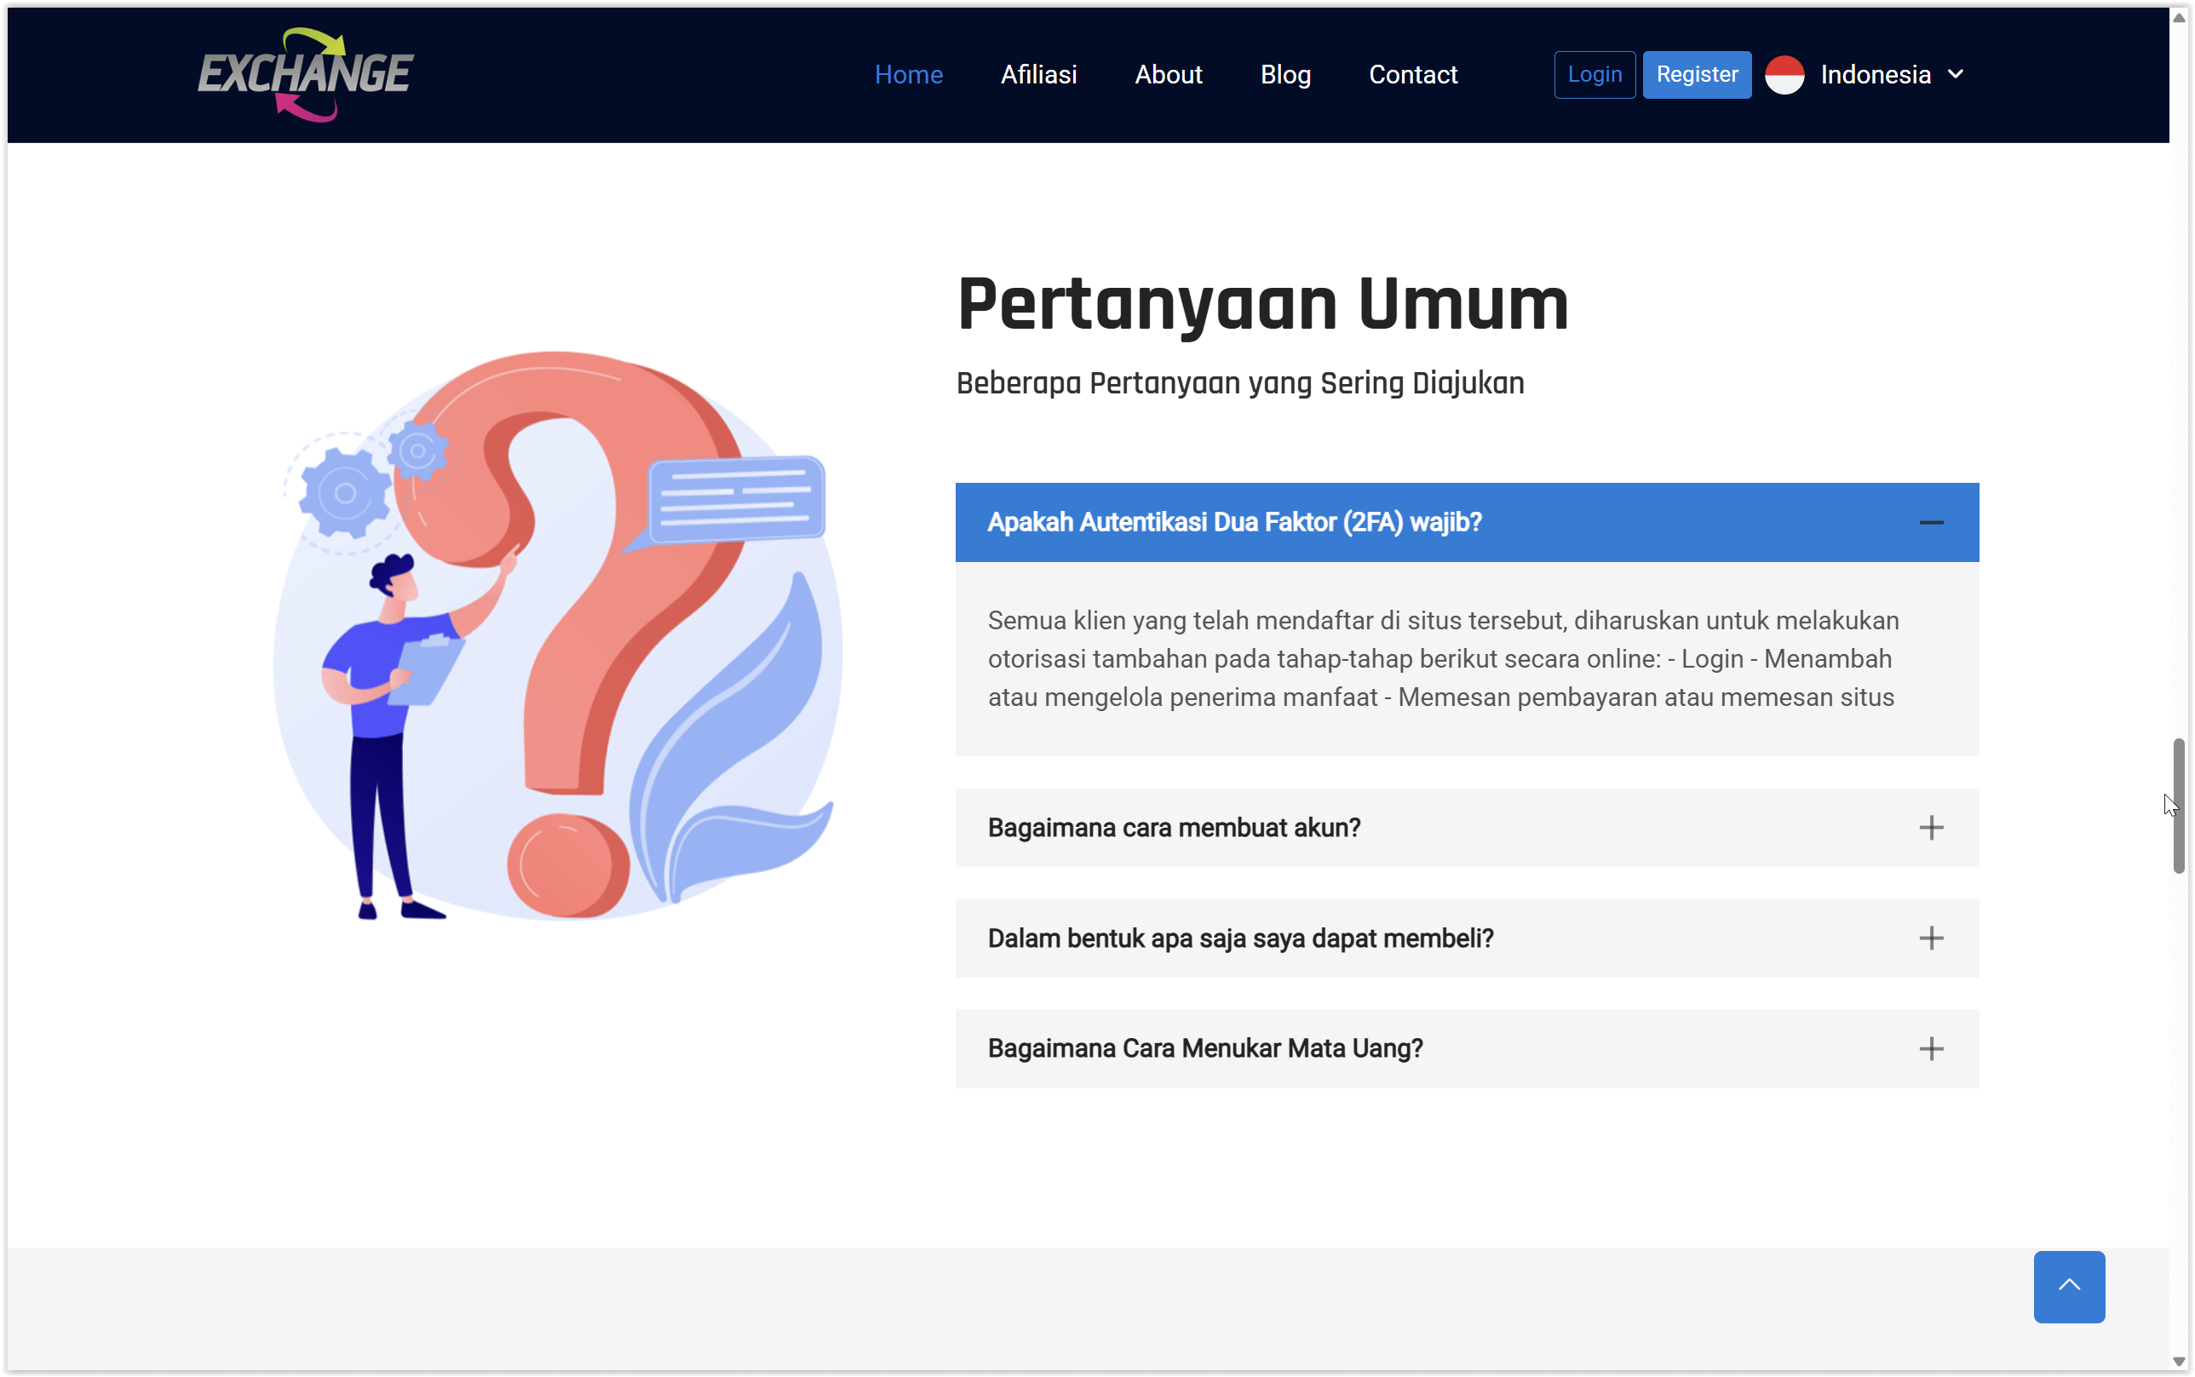This screenshot has height=1377, width=2195.
Task: Click the plus icon next to account creation question
Action: tap(1933, 827)
